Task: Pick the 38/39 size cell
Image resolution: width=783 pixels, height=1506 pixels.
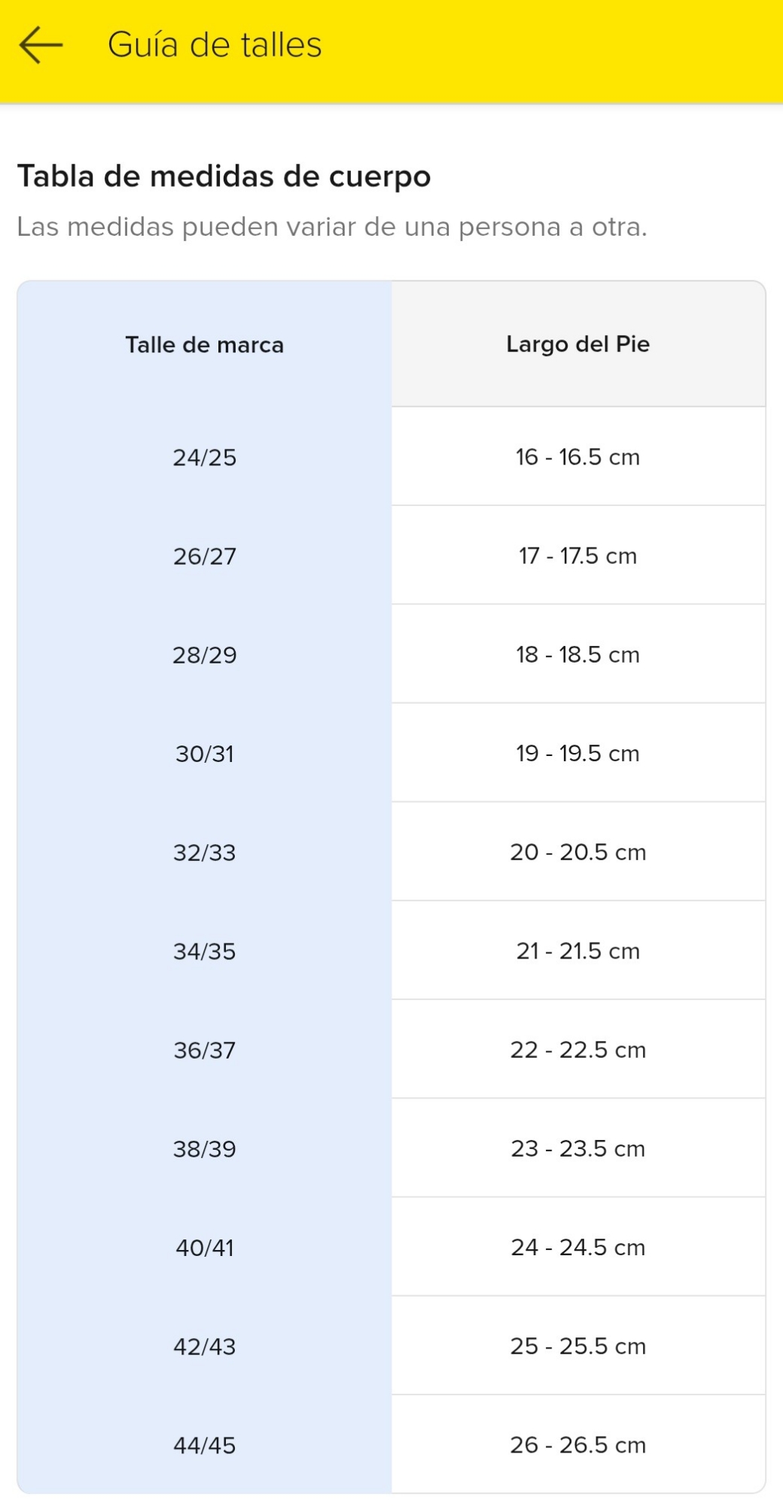Action: click(x=204, y=1149)
